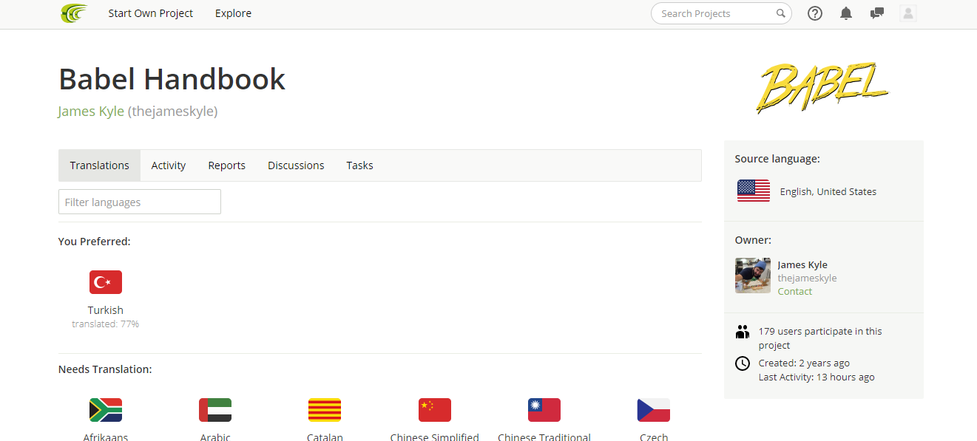Click 'Created: 2 years ago' text
Screen dimensions: 977x441
point(804,363)
